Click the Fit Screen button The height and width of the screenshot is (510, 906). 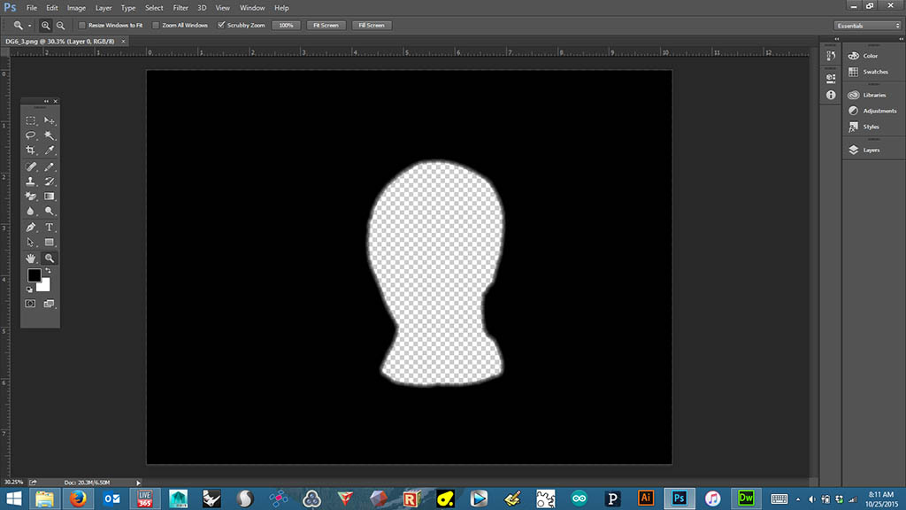(325, 26)
